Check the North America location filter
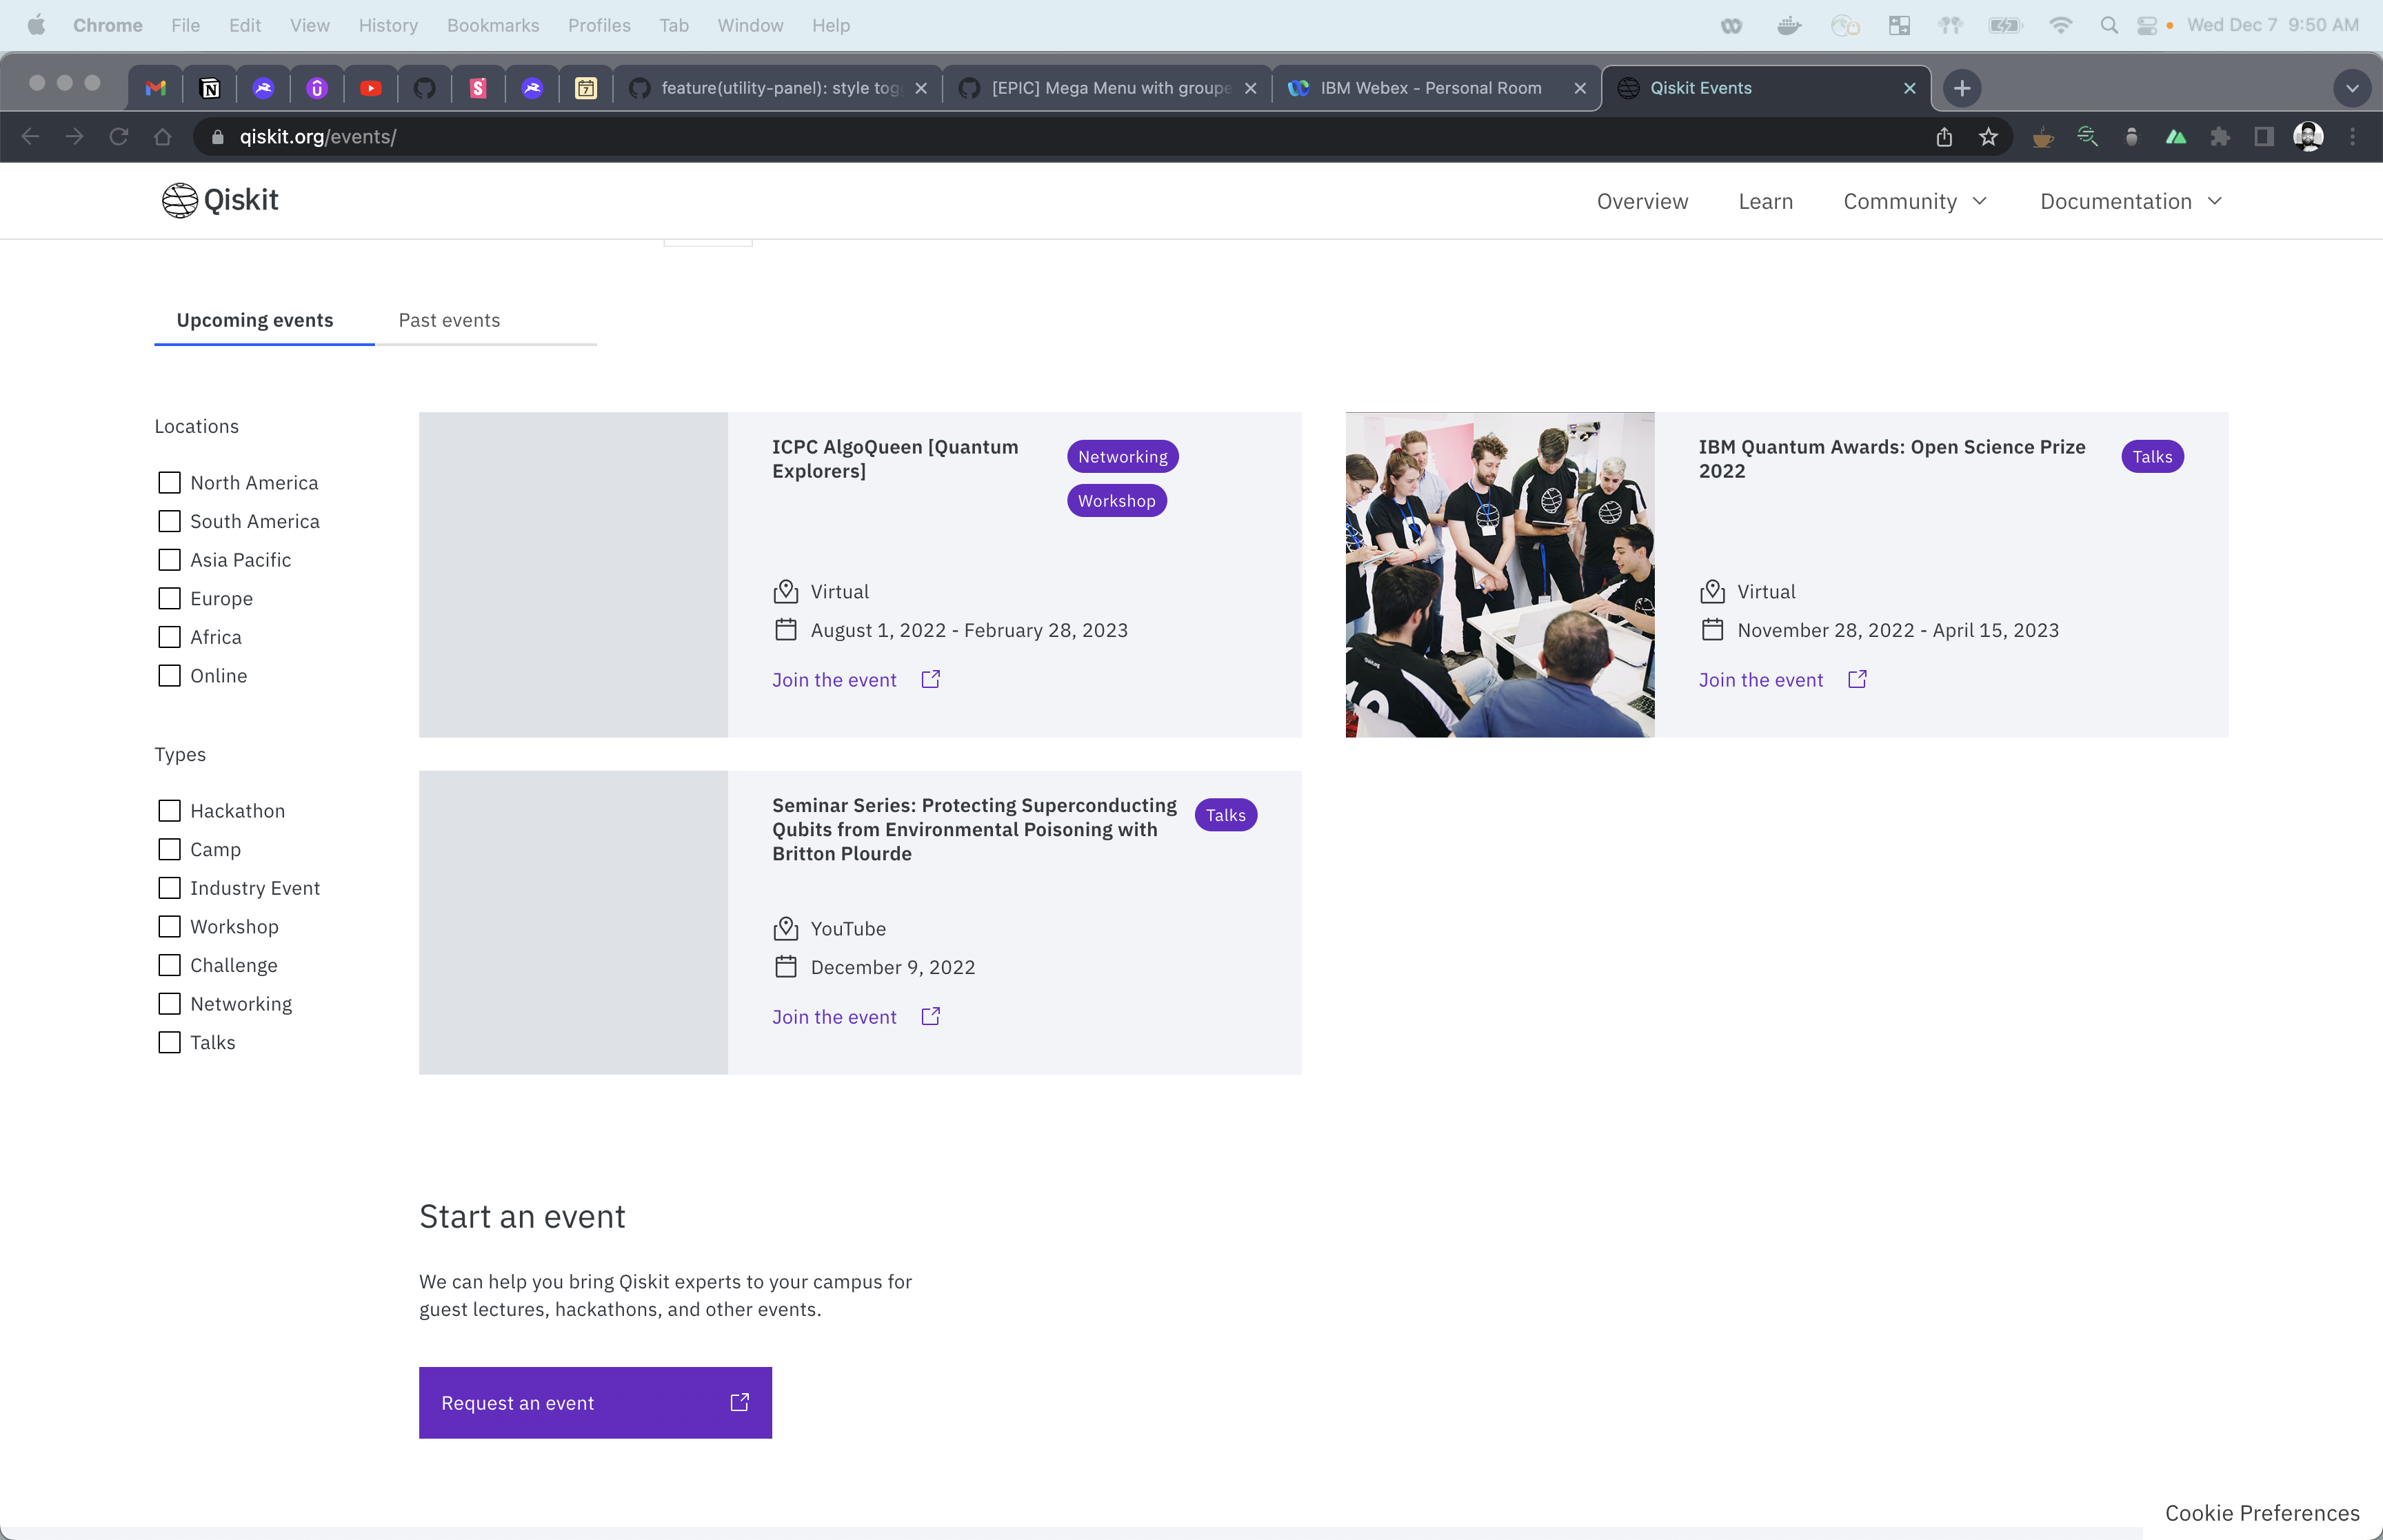Image resolution: width=2383 pixels, height=1540 pixels. tap(170, 483)
